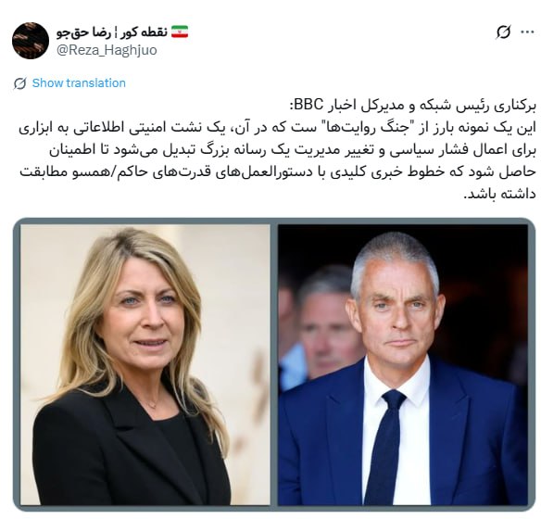Viewport: 541px width, 519px height.
Task: Click the word BBC in the post
Action: tap(308, 105)
